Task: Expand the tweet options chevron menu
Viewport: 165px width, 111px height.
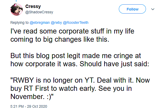Action: click(152, 9)
